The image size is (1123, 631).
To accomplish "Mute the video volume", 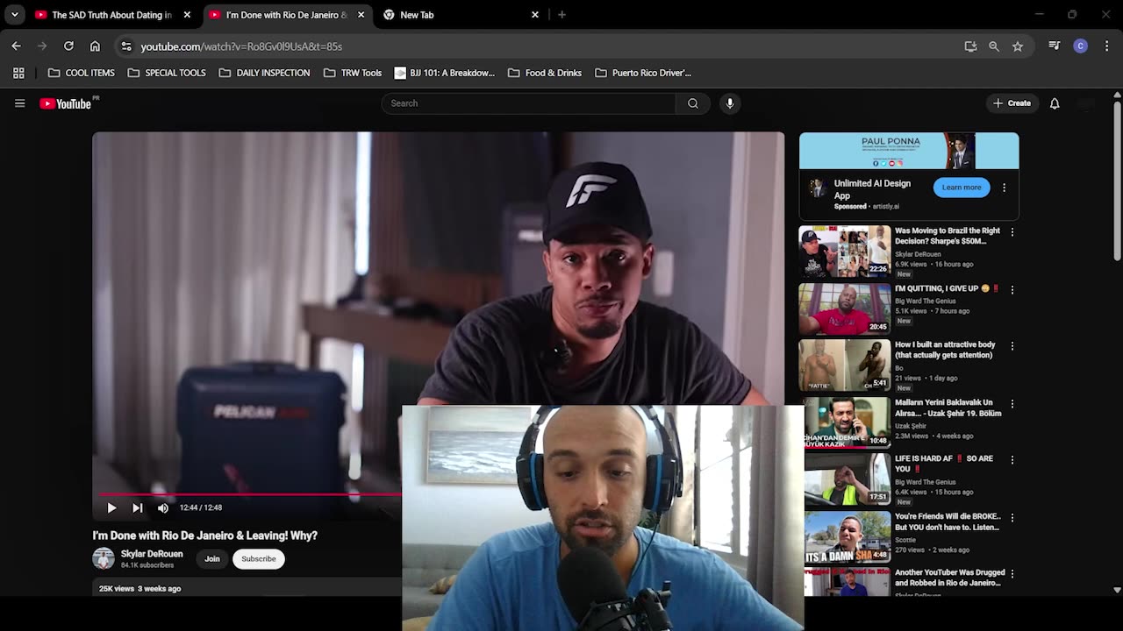I will pos(163,507).
